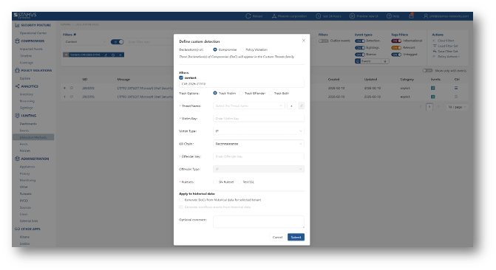This screenshot has width=496, height=270.
Task: Toggle the filter switch next to Content
Action: pos(117,42)
